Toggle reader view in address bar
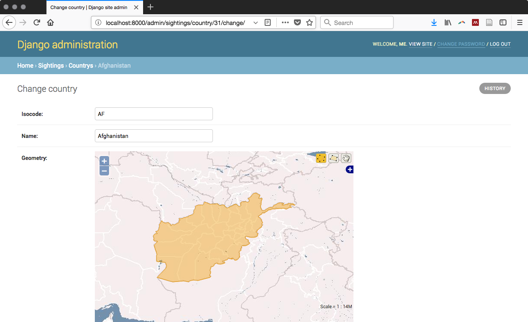 [x=268, y=23]
